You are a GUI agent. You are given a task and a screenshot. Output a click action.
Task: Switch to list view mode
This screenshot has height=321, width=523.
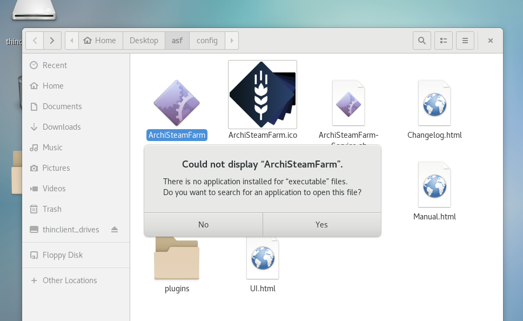tap(444, 41)
